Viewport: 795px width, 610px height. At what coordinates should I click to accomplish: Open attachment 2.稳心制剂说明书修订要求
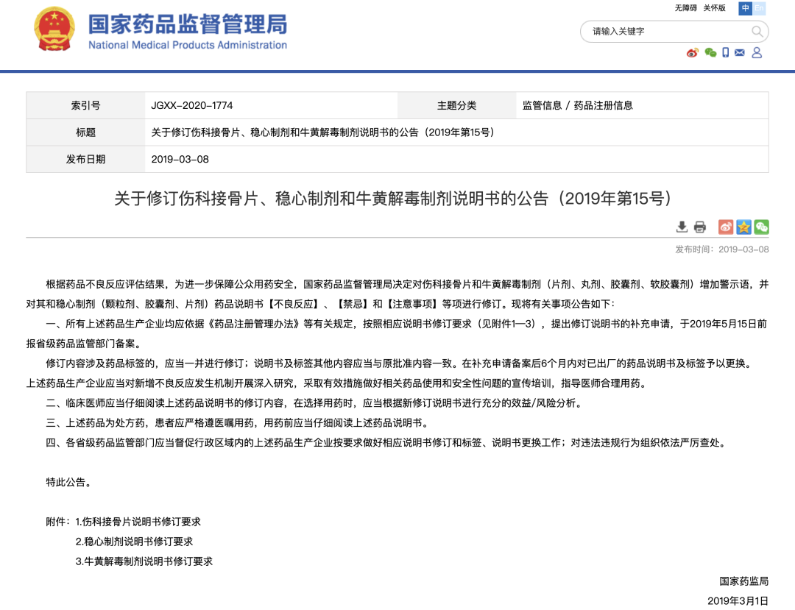click(x=134, y=541)
